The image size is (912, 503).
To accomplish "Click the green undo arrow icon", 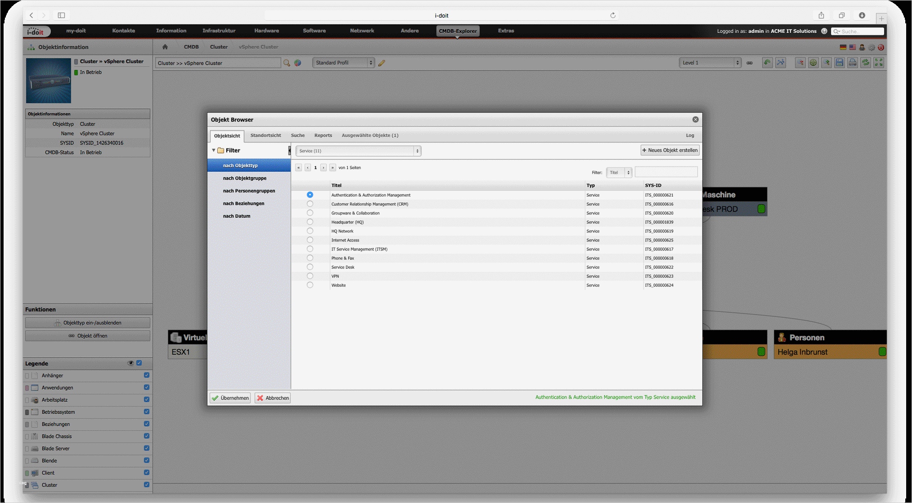I will click(767, 63).
